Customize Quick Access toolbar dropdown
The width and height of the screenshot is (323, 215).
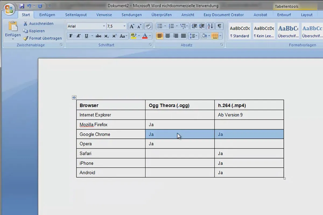click(x=50, y=6)
